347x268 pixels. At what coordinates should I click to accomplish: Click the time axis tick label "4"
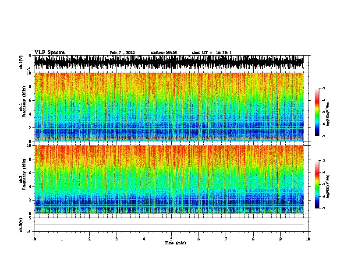click(144, 239)
